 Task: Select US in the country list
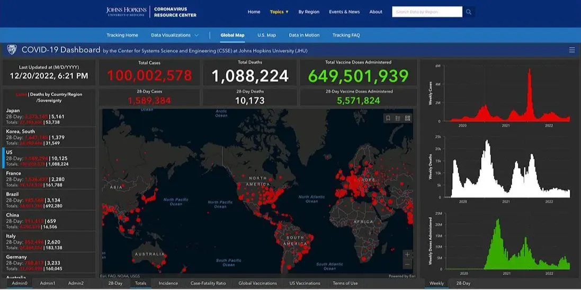[49, 158]
